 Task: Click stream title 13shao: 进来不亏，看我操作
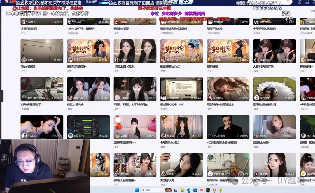click(x=81, y=29)
